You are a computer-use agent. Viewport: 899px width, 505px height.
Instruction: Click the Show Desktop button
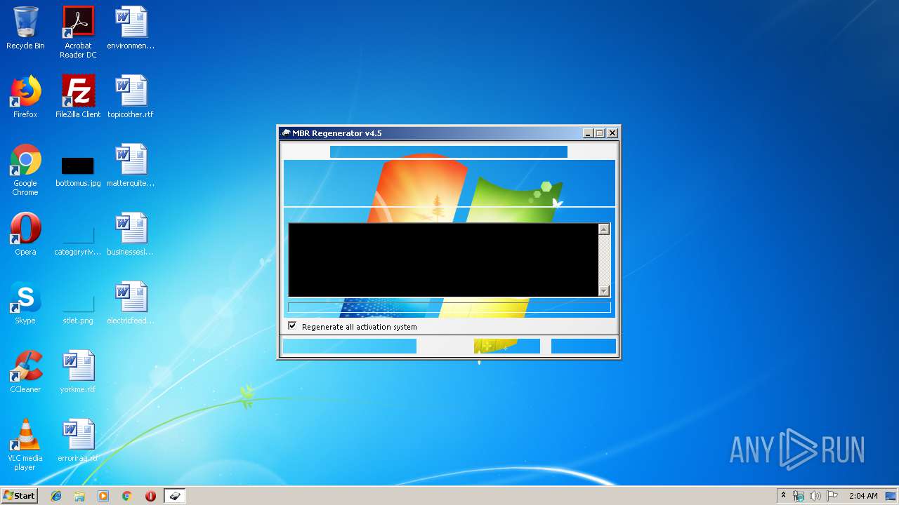click(891, 496)
